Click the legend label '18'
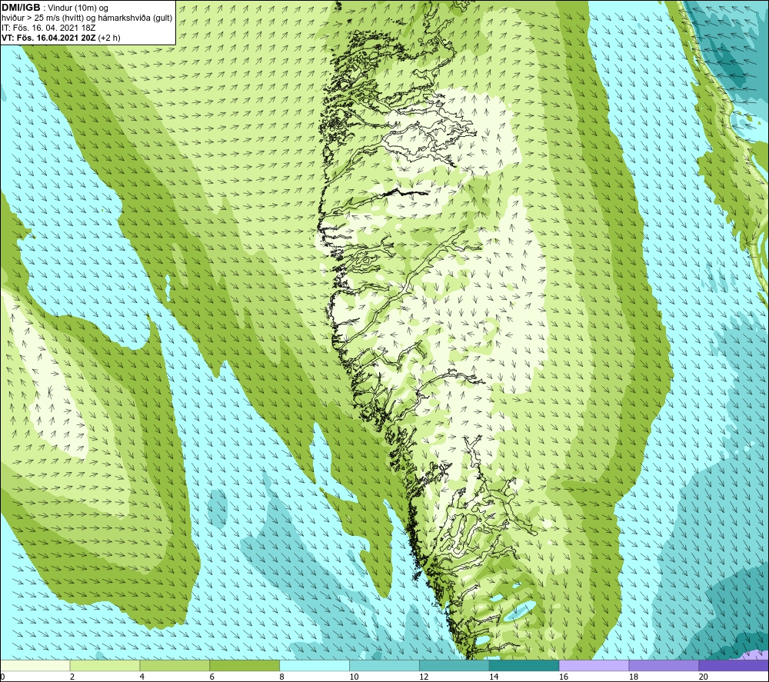 pyautogui.click(x=634, y=677)
